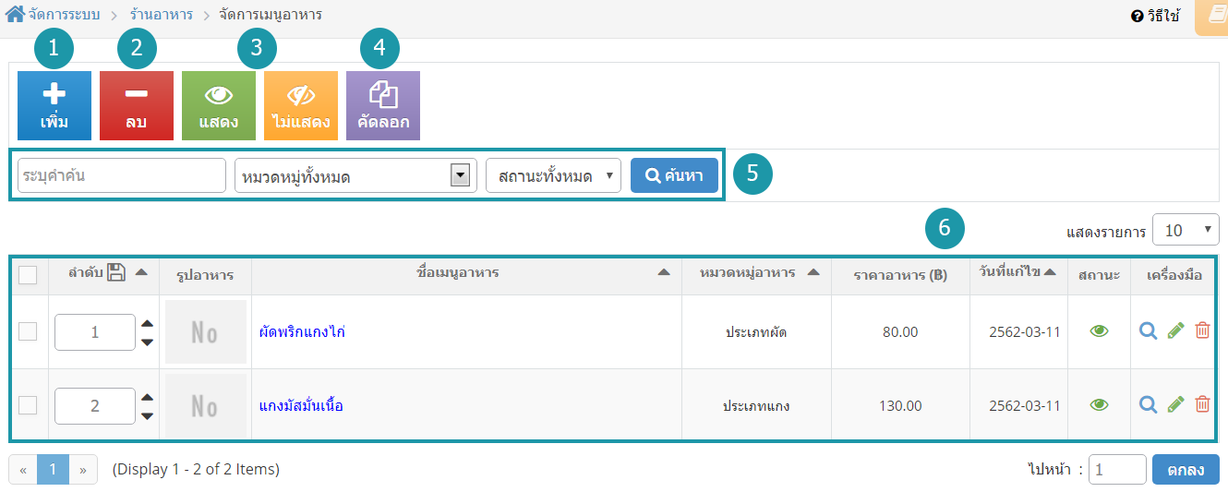Screen dimensions: 1228x492
Task: Go to จัดการระบบ home breadcrumb
Action: point(53,15)
